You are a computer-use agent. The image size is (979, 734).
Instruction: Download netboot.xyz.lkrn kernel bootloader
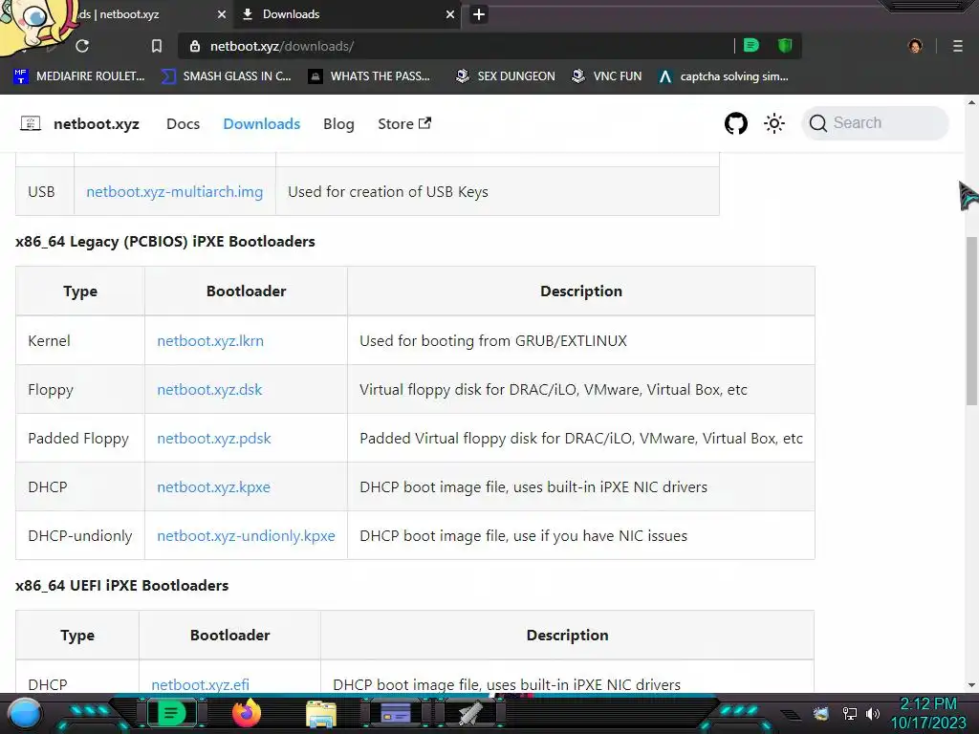point(210,341)
